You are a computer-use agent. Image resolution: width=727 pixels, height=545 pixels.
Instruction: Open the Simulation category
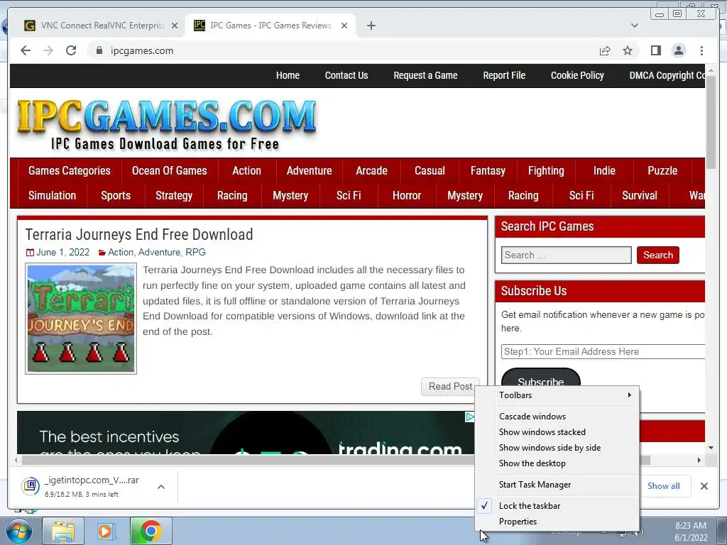click(x=52, y=196)
